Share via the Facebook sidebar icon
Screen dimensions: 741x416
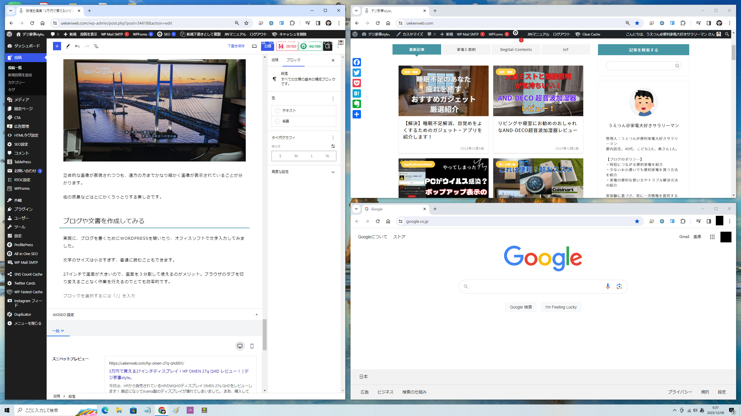click(357, 62)
